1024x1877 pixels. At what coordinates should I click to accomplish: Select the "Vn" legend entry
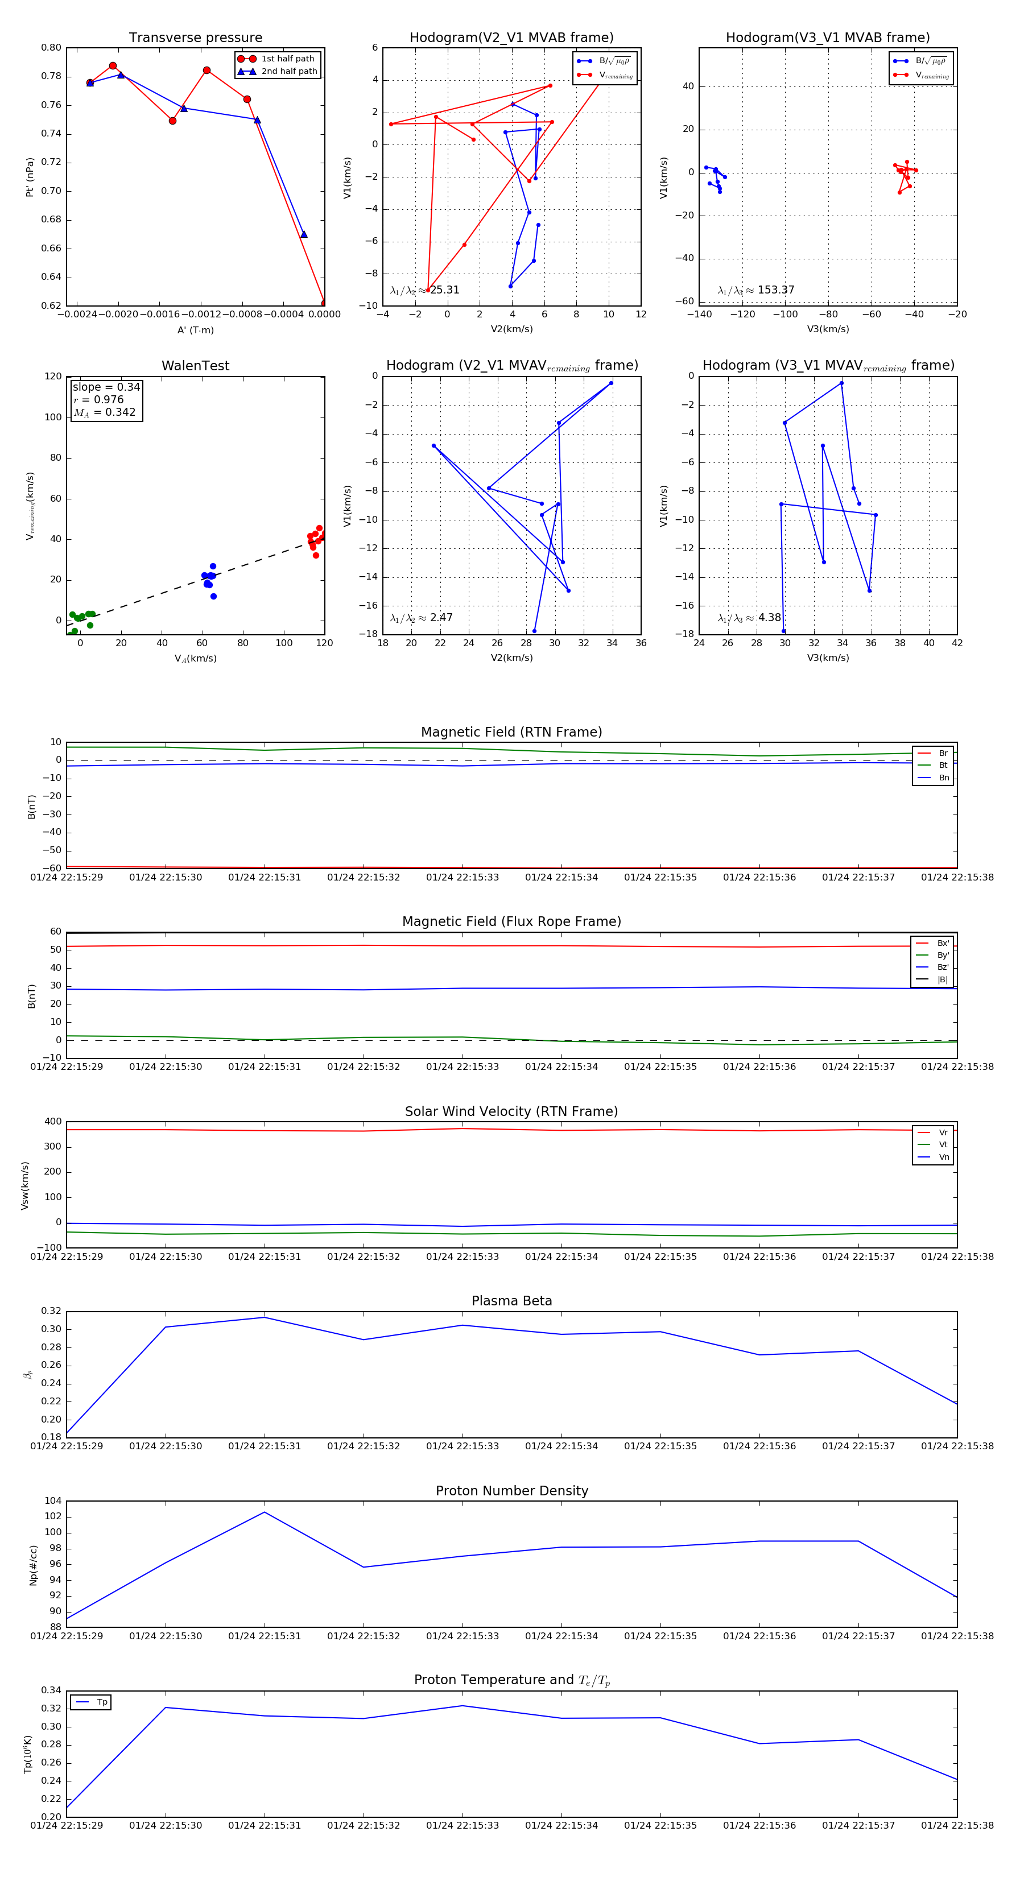tap(933, 1157)
